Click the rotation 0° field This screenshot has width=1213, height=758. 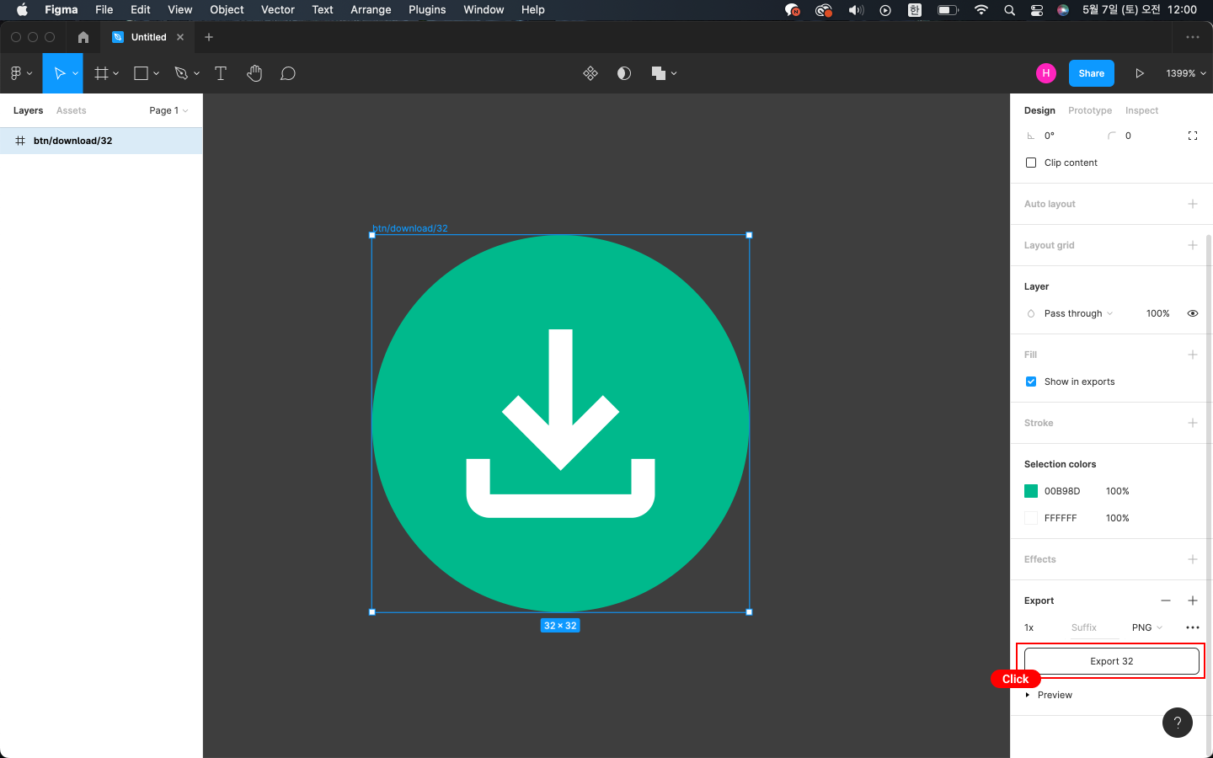(x=1050, y=136)
